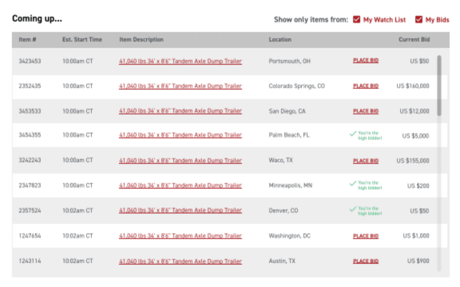Click the Est. Start Time column header
Viewport: 460px width, 287px height.
click(82, 40)
